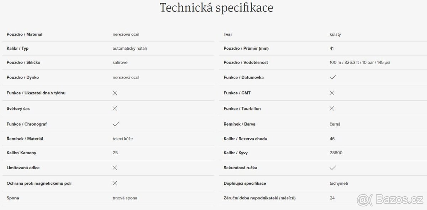Click the GMT cross icon

coord(332,93)
